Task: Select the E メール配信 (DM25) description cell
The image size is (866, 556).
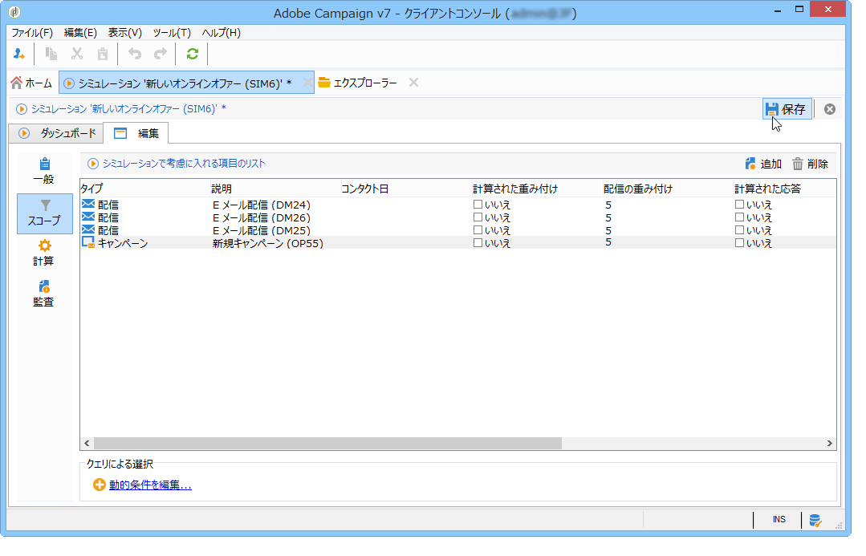Action: click(262, 231)
